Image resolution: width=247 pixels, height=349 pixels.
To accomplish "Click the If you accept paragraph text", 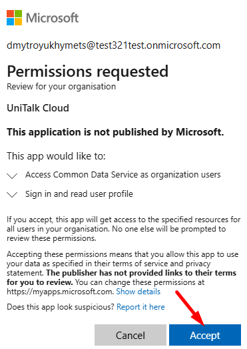I will click(x=124, y=229).
